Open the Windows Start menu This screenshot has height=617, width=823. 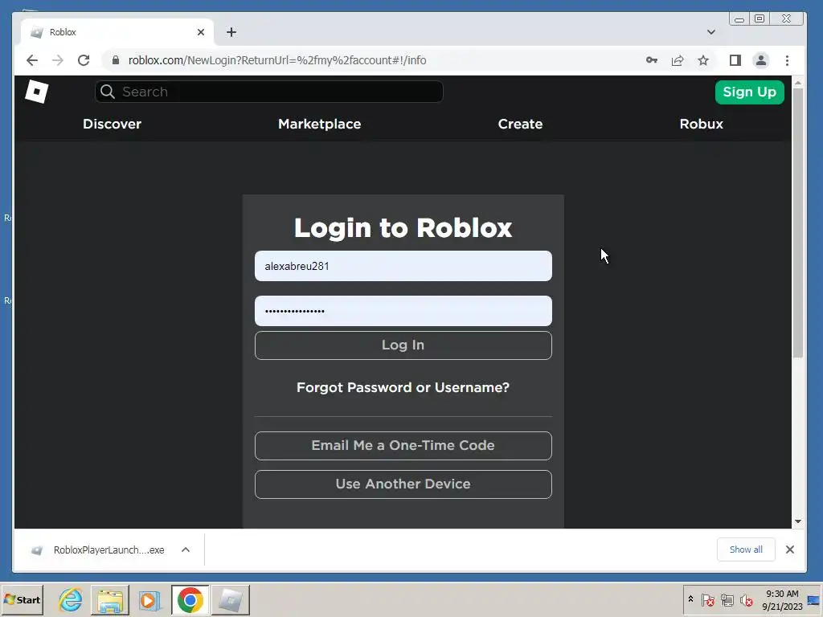pyautogui.click(x=22, y=599)
